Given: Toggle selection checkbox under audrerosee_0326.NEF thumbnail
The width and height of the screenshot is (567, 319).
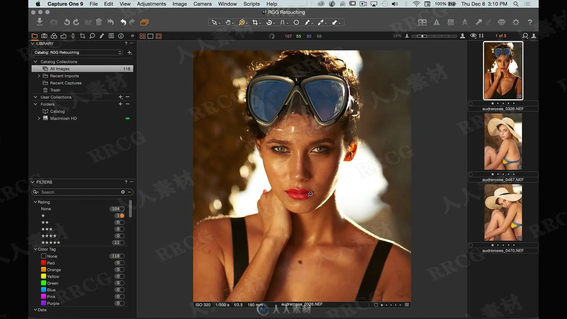Looking at the screenshot, I should tap(471, 104).
